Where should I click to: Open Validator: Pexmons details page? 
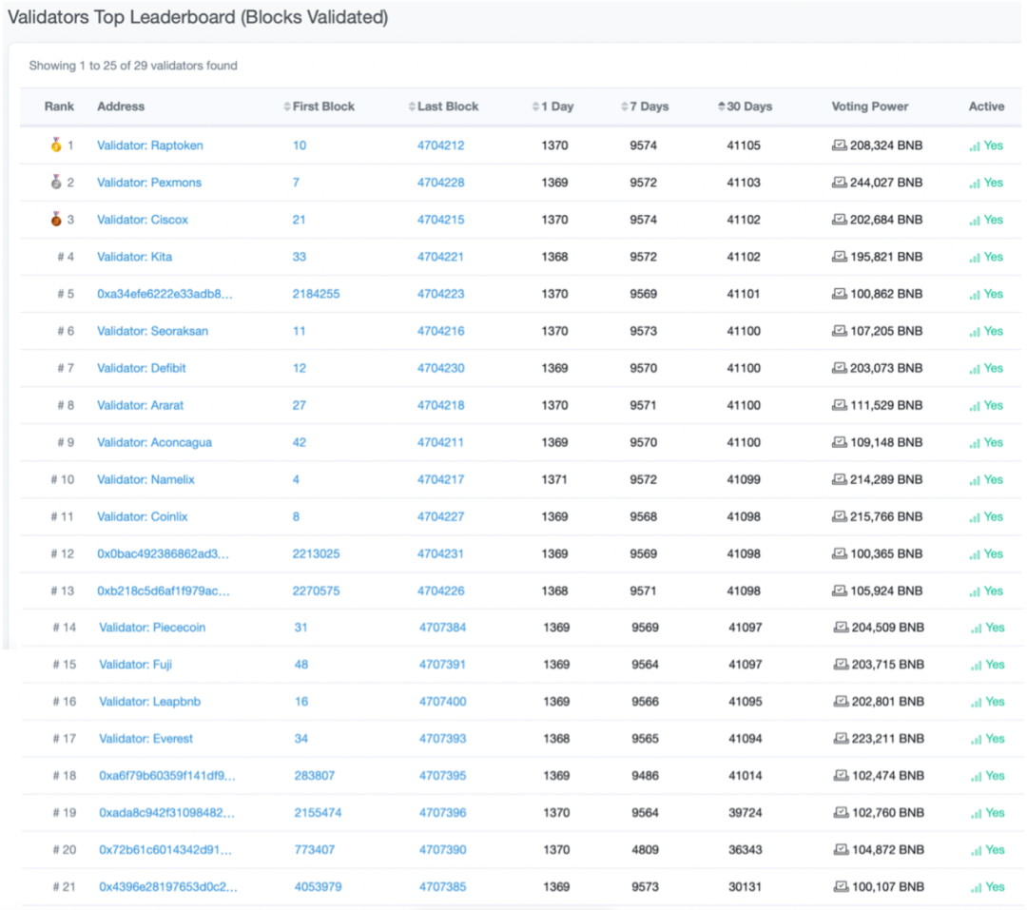(148, 183)
